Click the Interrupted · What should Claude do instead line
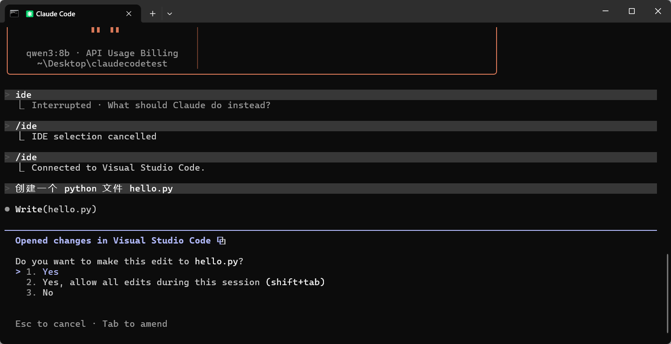This screenshot has height=344, width=671. point(151,105)
